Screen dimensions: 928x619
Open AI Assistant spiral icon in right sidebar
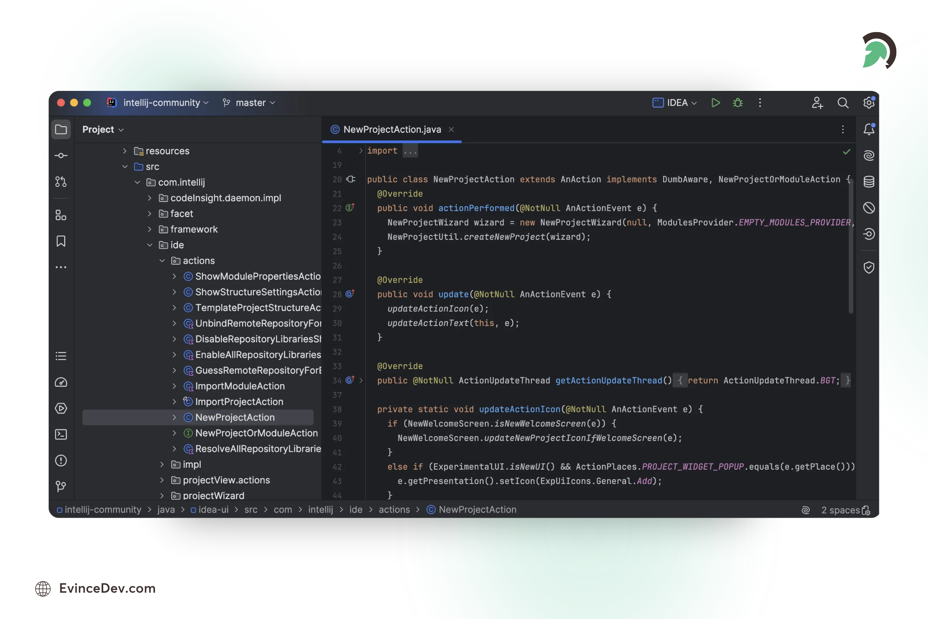click(x=869, y=156)
